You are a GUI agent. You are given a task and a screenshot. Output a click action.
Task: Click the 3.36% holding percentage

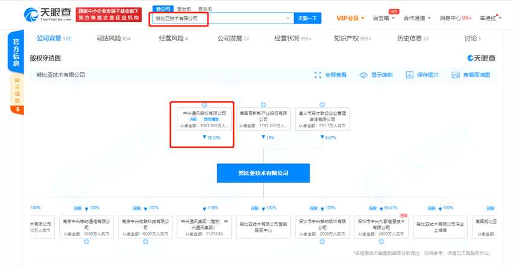pos(212,208)
